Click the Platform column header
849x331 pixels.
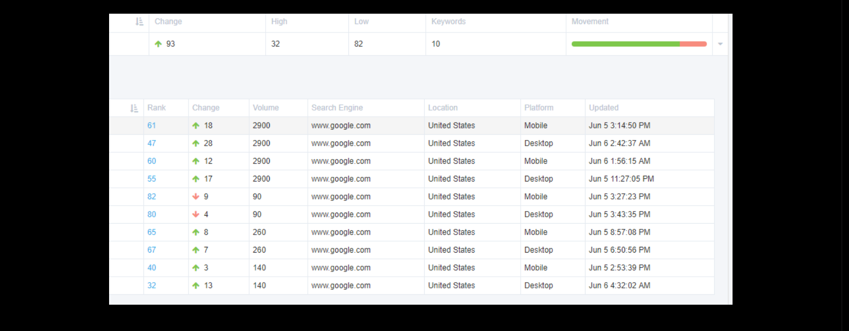[x=539, y=108]
